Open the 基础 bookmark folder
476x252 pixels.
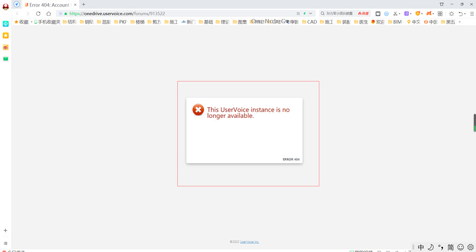click(x=206, y=22)
